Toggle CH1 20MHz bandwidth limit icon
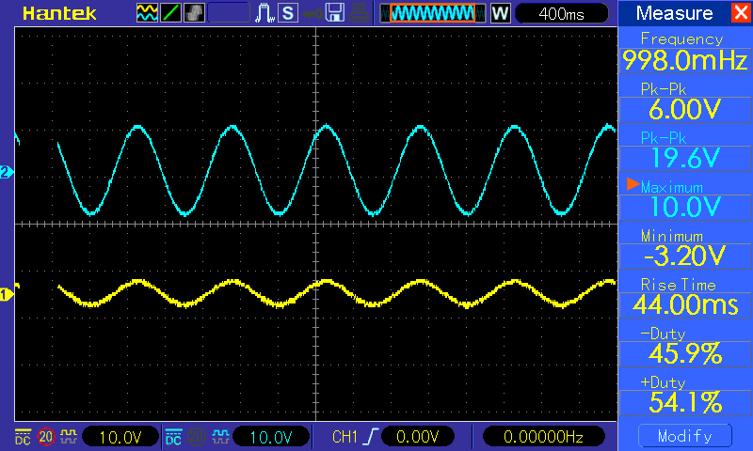 (x=46, y=437)
